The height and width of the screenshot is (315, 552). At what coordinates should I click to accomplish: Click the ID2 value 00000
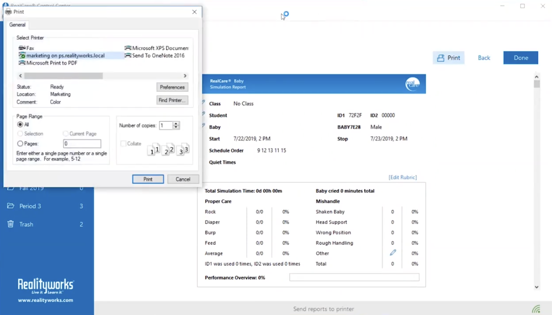pos(388,115)
